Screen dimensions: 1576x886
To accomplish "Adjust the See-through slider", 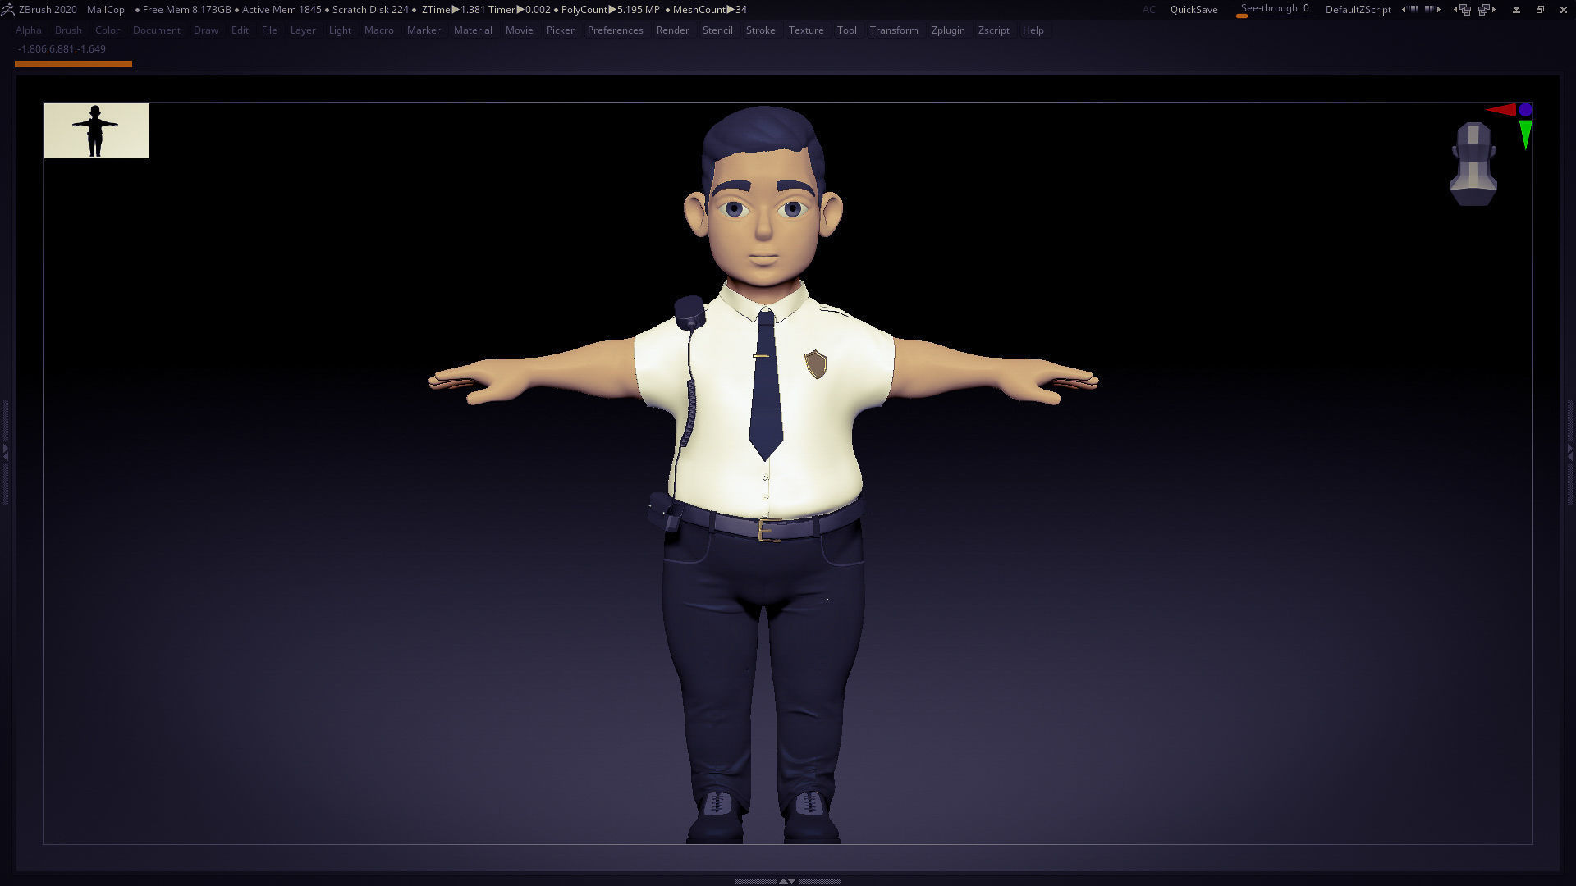I will pos(1274,10).
